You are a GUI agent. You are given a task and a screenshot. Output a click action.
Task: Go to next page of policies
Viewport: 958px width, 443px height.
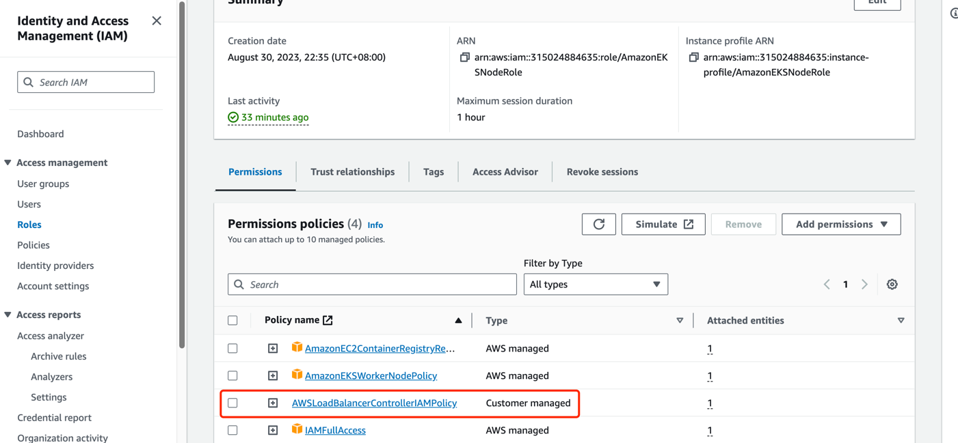coord(864,285)
